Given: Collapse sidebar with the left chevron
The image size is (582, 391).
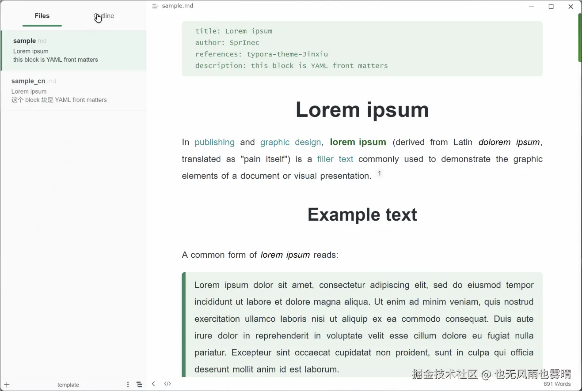Looking at the screenshot, I should (153, 384).
